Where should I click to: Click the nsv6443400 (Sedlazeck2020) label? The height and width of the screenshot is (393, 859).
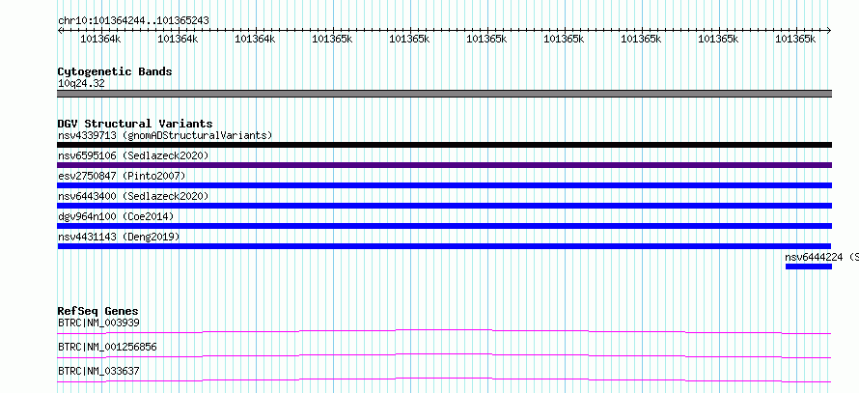click(x=133, y=196)
